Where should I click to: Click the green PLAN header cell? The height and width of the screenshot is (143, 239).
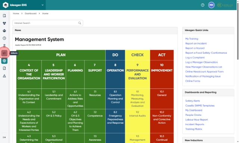pos(61,55)
